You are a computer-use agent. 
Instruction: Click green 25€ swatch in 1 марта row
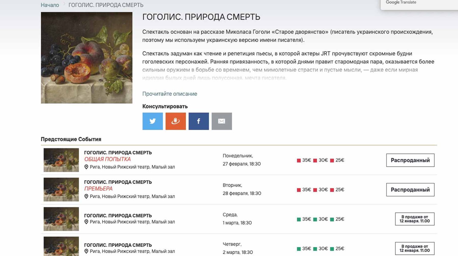point(332,219)
